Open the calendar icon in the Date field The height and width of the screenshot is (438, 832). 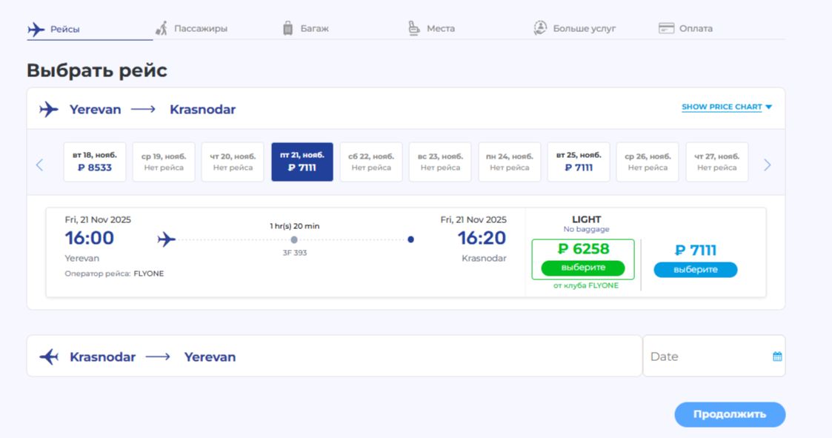776,356
